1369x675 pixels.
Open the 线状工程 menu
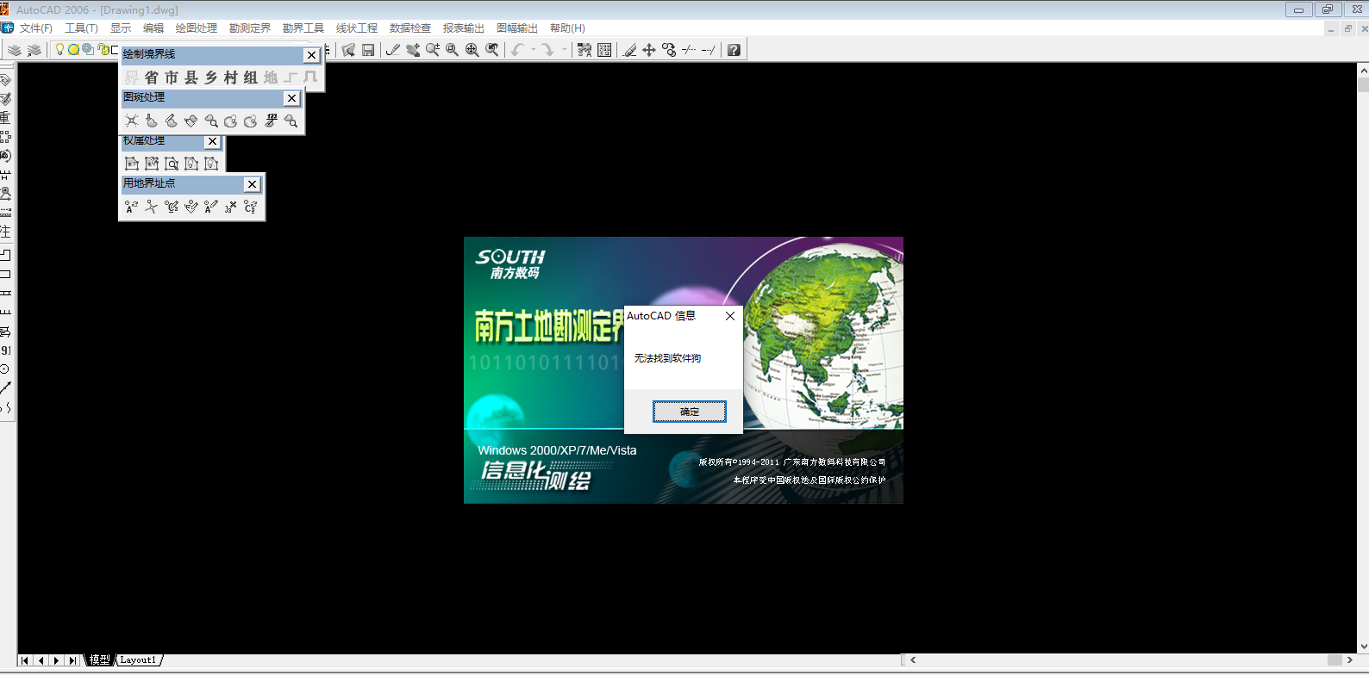[357, 28]
